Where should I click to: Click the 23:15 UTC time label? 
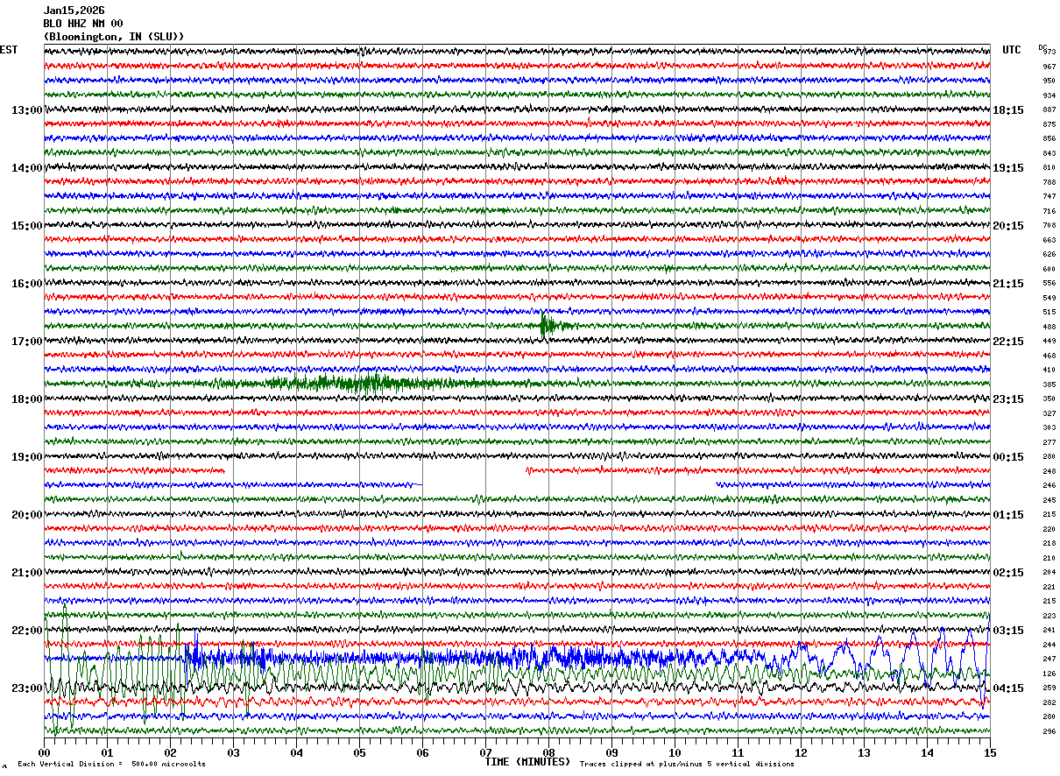point(1009,399)
